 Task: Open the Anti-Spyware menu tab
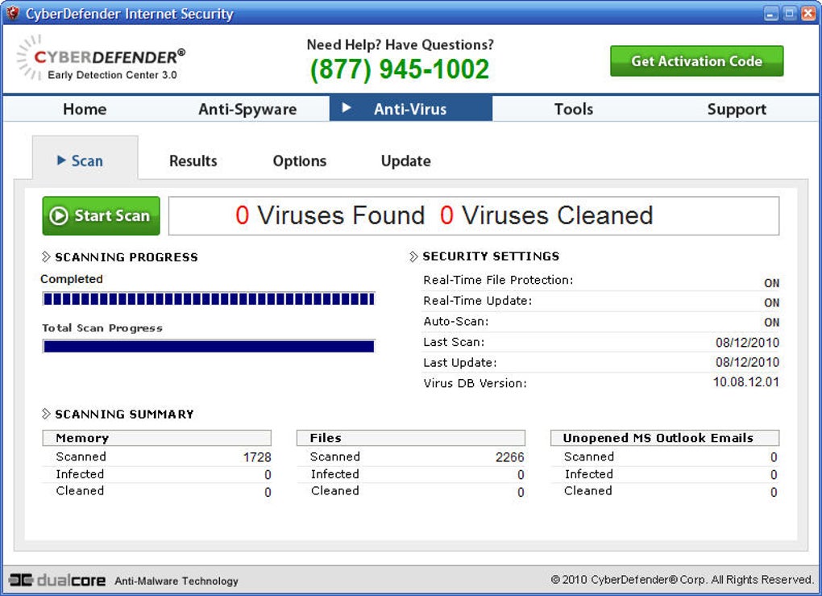click(x=247, y=109)
